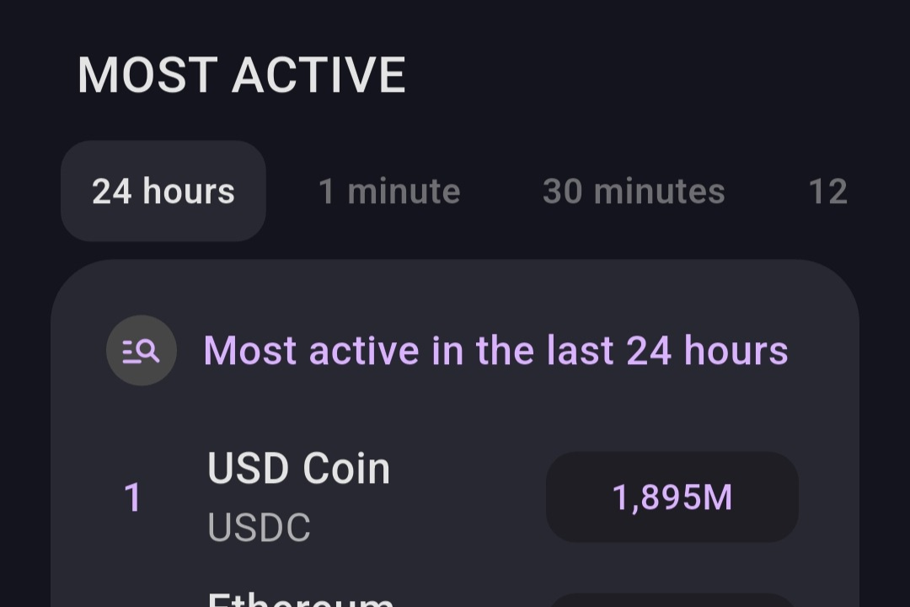This screenshot has height=607, width=910.
Task: Open the partially visible Ethereum entry
Action: pyautogui.click(x=300, y=599)
